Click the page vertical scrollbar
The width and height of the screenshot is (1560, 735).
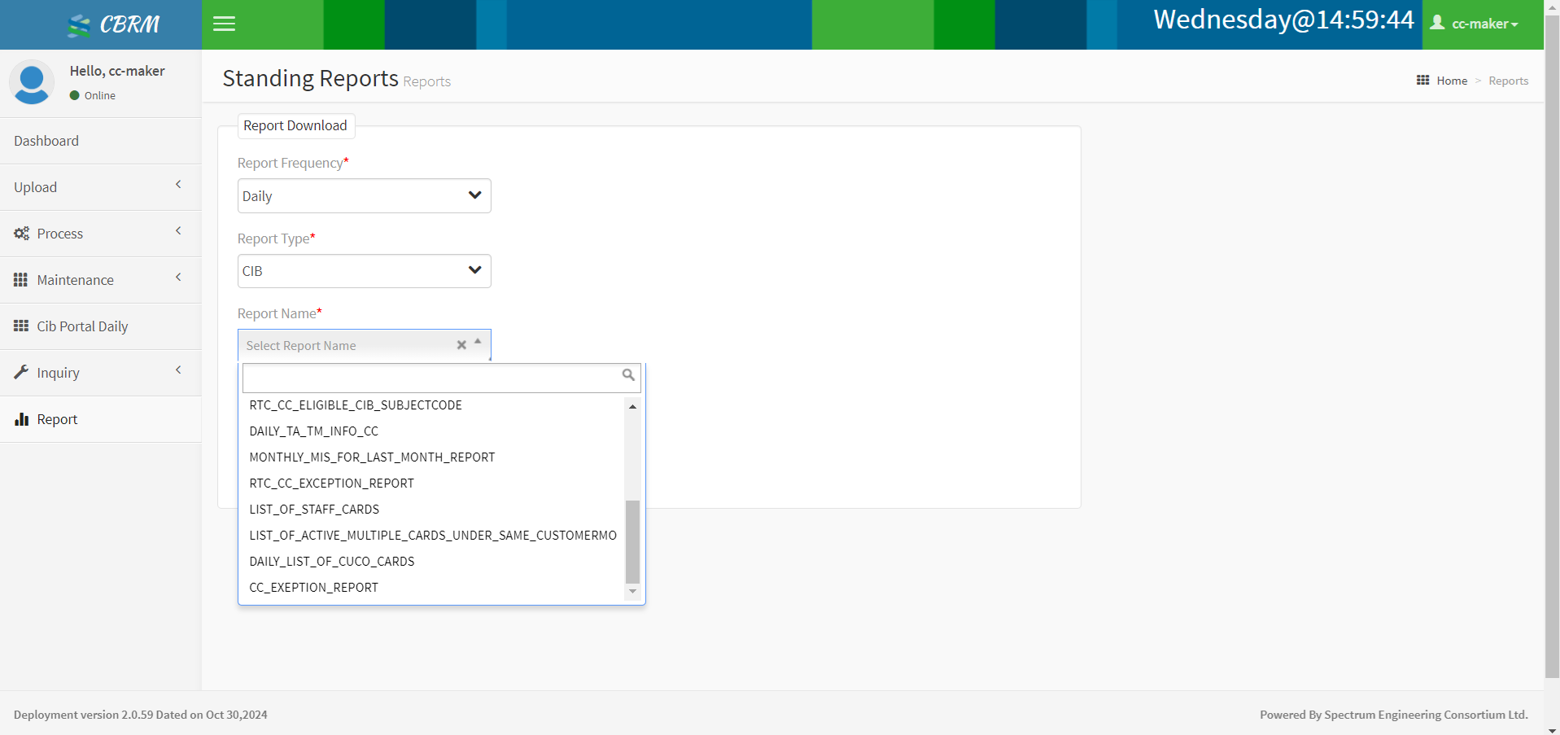(1552, 346)
